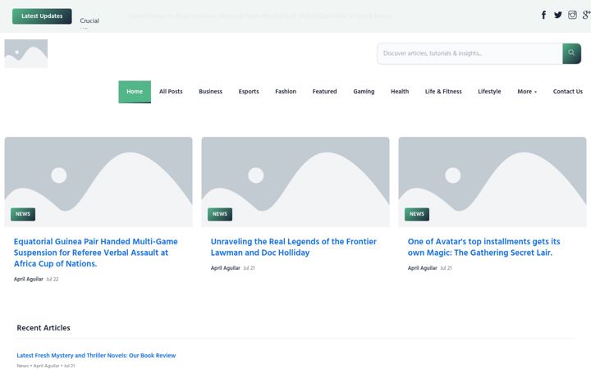Focus the Discover articles search field

tap(470, 53)
